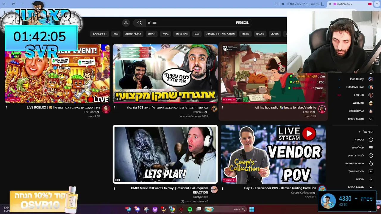Image resolution: width=381 pixels, height=214 pixels.
Task: Click the search magnifier button
Action: [x=139, y=23]
